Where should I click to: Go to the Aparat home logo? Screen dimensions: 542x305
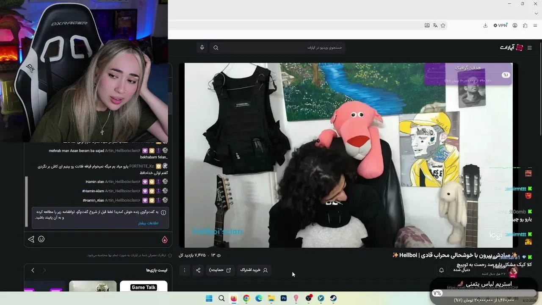click(x=512, y=47)
